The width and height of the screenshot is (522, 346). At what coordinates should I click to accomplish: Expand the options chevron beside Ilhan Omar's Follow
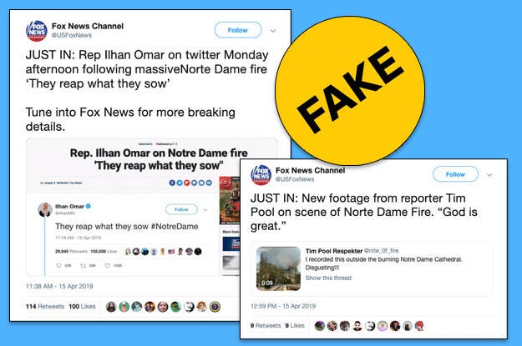[205, 210]
